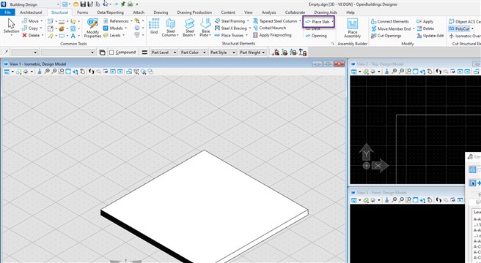Click Fit View icon in View 1 toolbar
This screenshot has height=263, width=481.
[67, 72]
